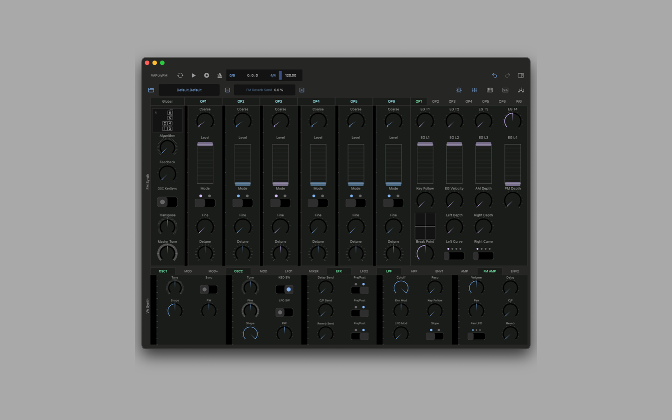Click the redo arrow icon
Image resolution: width=672 pixels, height=420 pixels.
508,75
